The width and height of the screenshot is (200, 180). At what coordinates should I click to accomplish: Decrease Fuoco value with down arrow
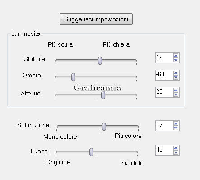click(x=176, y=152)
